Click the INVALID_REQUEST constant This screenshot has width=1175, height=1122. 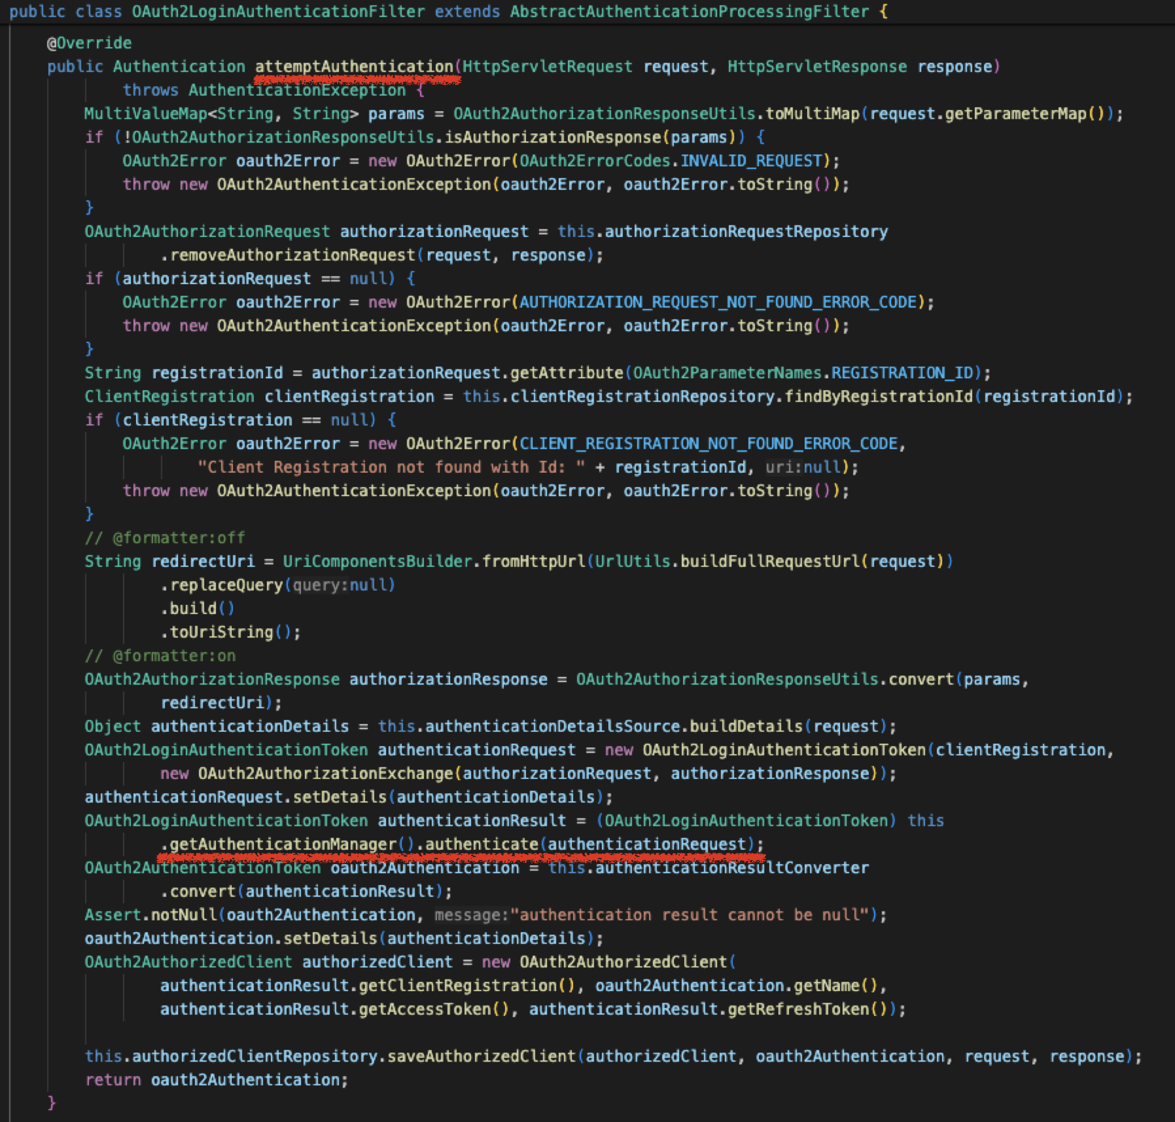[x=751, y=161]
